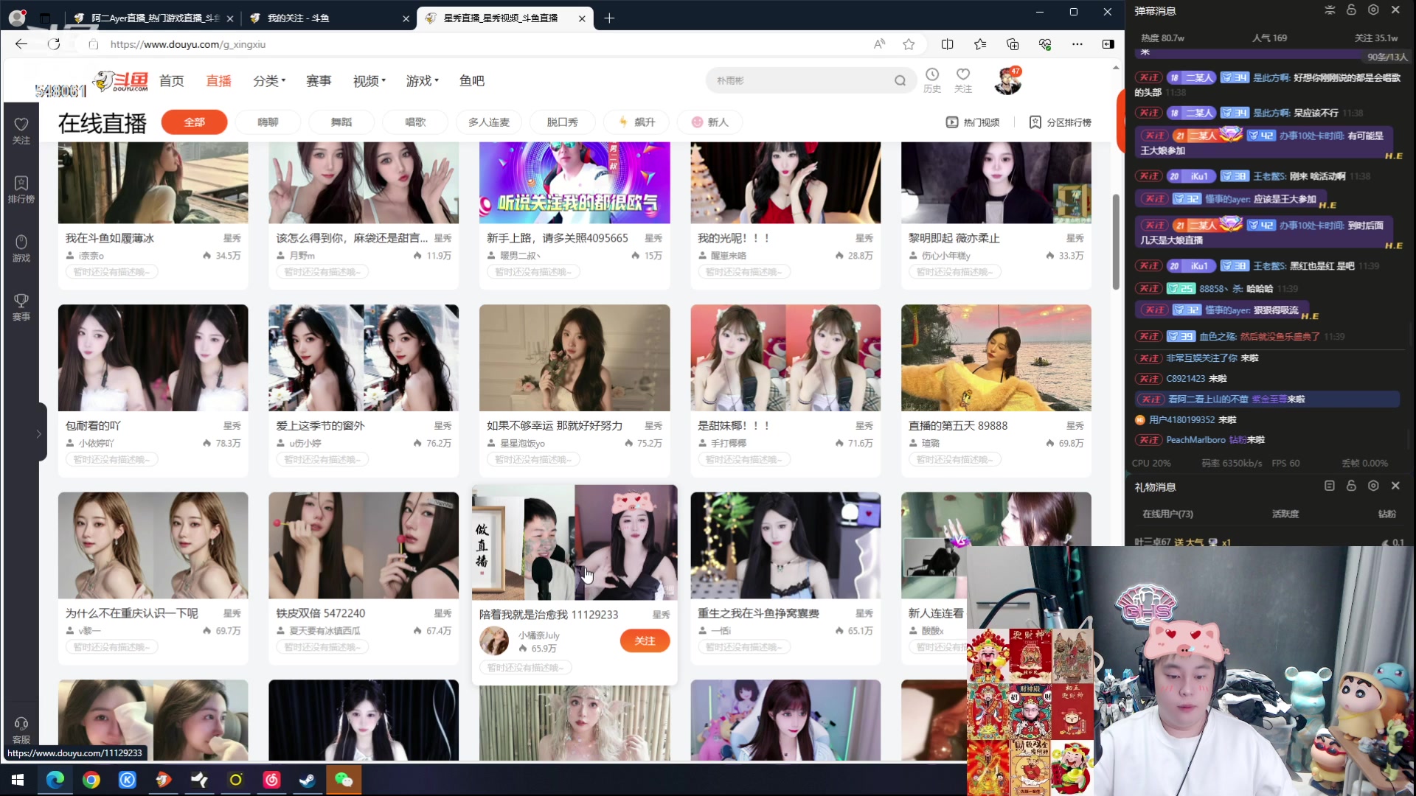Viewport: 1416px width, 796px height.
Task: Switch to the 我的关注 - 斗鱼 browser tab
Action: (x=329, y=18)
